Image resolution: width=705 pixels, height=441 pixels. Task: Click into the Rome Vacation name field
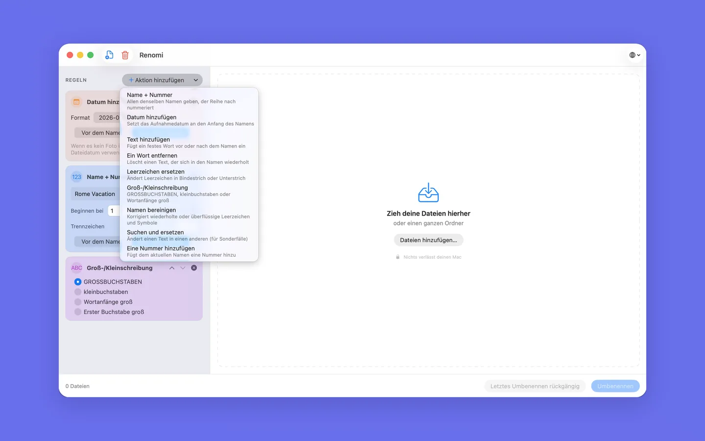pos(95,194)
